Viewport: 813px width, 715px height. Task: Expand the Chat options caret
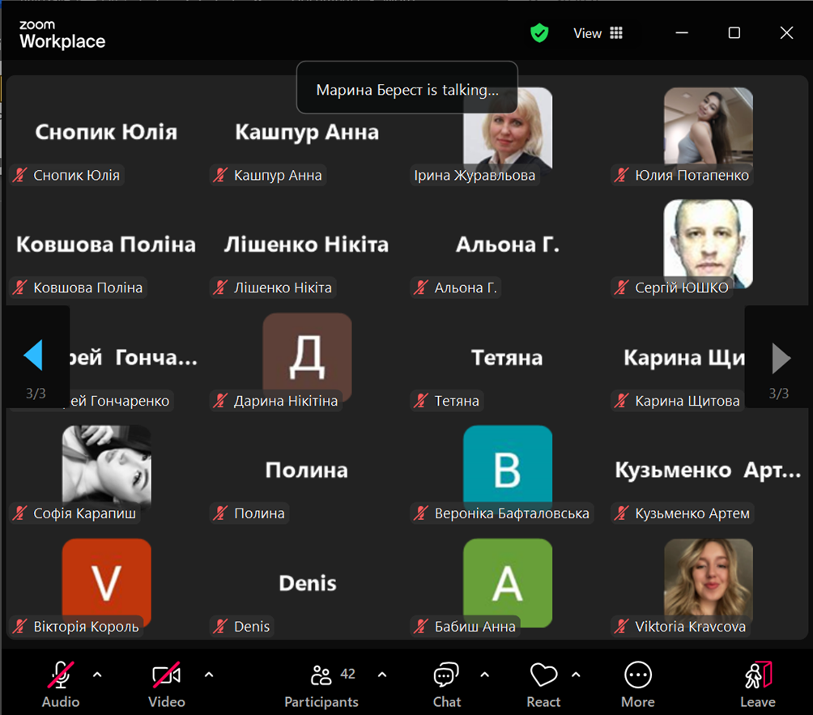(x=485, y=675)
